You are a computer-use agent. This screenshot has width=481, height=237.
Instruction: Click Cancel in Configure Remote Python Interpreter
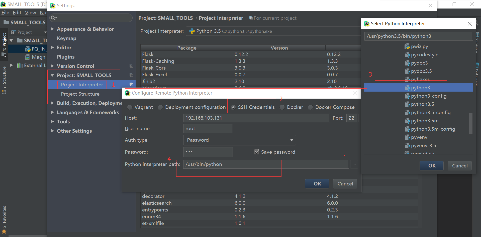(x=345, y=184)
